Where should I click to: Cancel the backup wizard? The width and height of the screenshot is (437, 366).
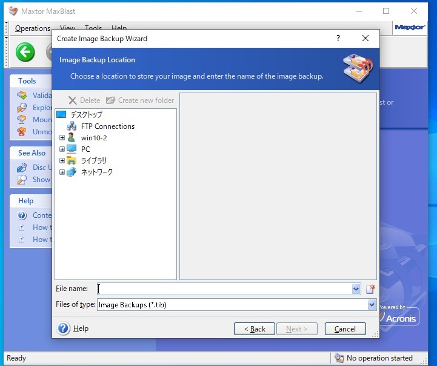click(345, 329)
